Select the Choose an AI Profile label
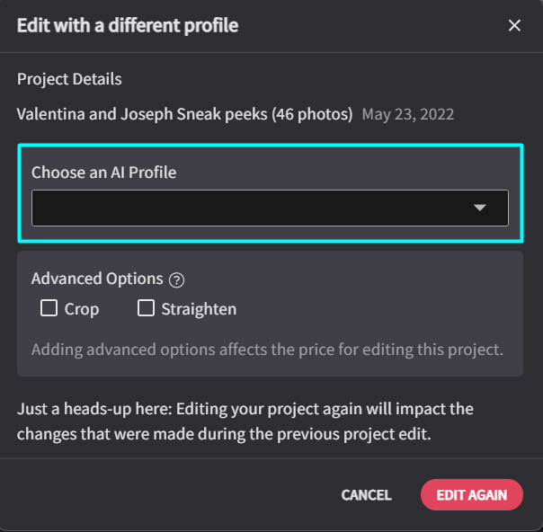543x532 pixels. pos(104,172)
